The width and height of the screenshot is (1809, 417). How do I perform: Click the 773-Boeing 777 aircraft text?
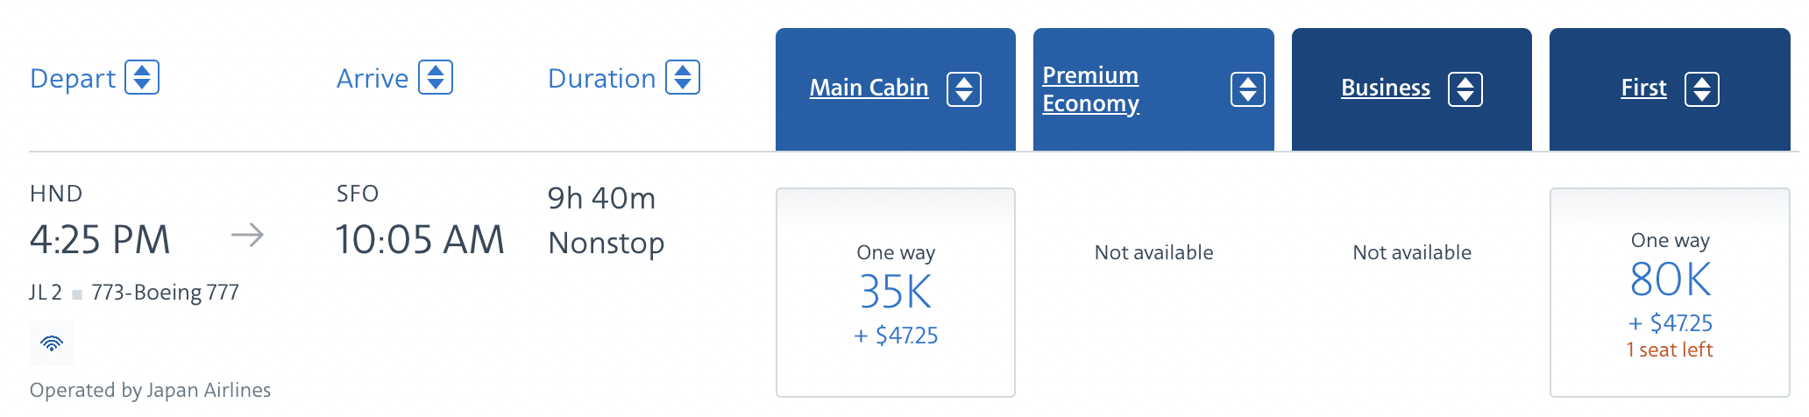pyautogui.click(x=165, y=293)
